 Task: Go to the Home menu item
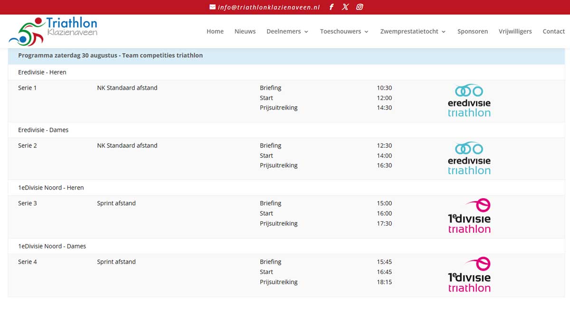point(215,31)
